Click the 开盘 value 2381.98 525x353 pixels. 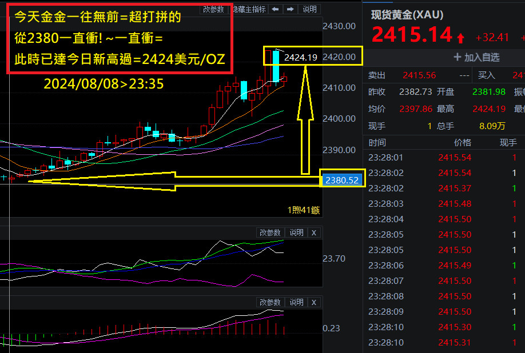[489, 91]
